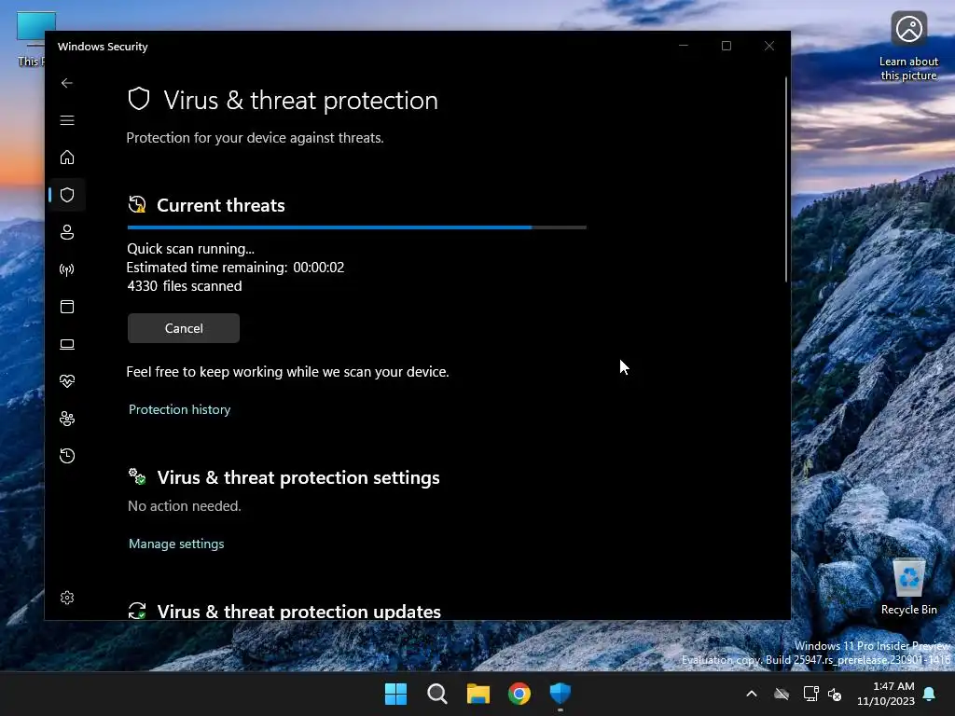This screenshot has height=716, width=955.
Task: Open the clock and date flyout
Action: tap(886, 694)
